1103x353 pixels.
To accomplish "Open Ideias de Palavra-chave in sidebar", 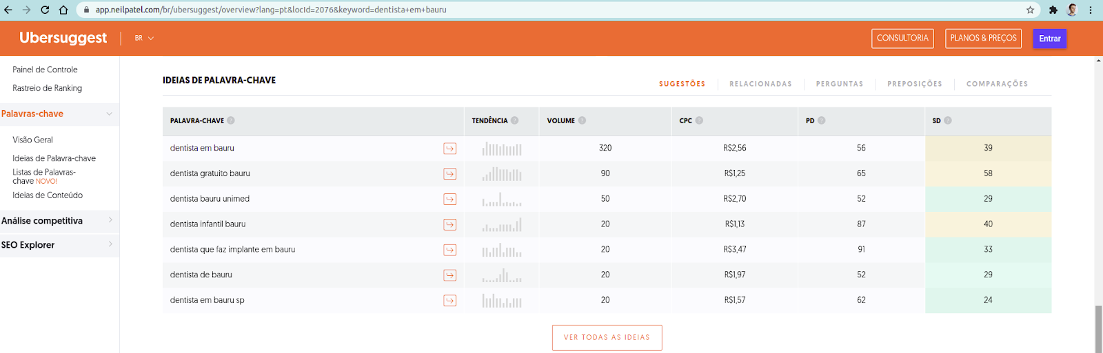I will (x=54, y=158).
